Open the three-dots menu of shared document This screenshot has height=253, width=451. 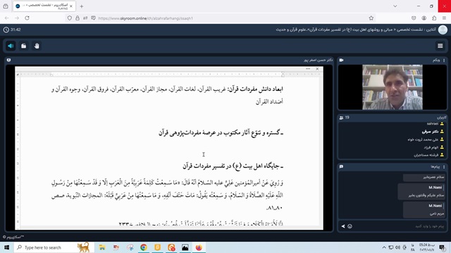308,69
